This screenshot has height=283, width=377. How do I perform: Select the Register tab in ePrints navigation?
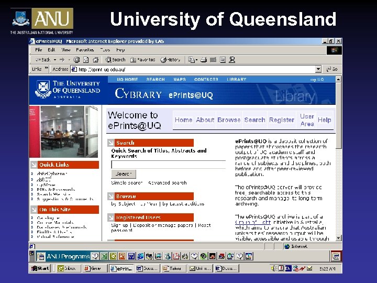[x=282, y=120]
